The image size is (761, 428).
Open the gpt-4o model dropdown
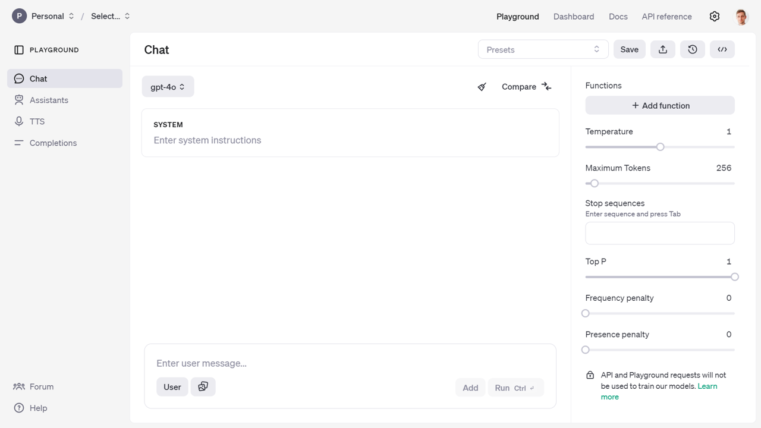click(168, 87)
